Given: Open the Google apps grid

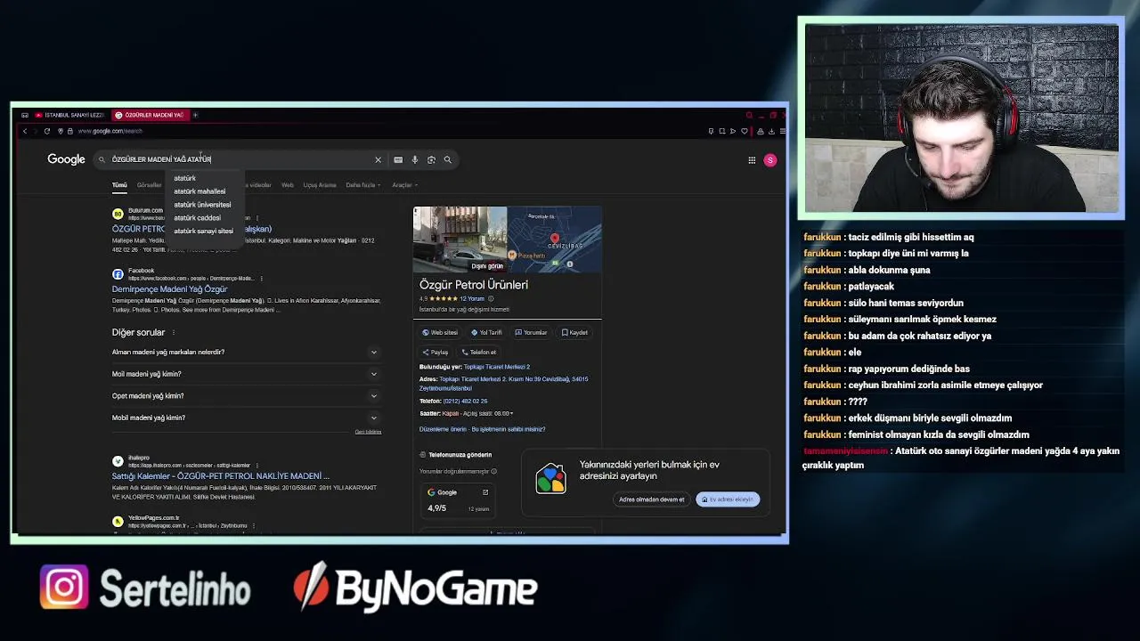Looking at the screenshot, I should pos(752,160).
